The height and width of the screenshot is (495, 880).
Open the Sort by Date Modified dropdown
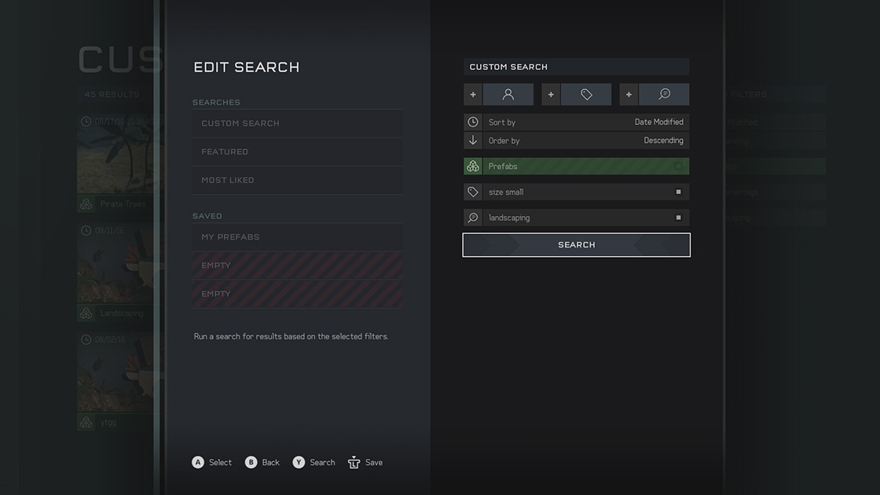pos(585,122)
